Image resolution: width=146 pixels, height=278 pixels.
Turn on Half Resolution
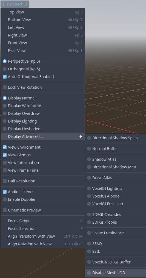click(43, 181)
